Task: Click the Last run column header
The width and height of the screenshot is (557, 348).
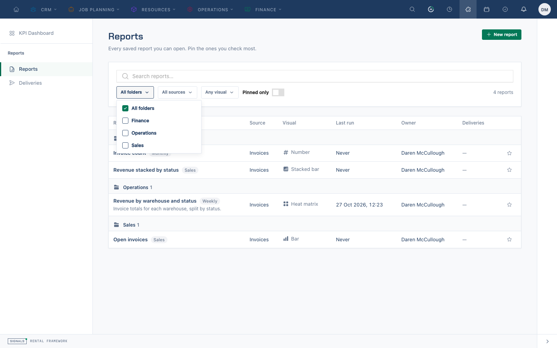Action: [345, 123]
